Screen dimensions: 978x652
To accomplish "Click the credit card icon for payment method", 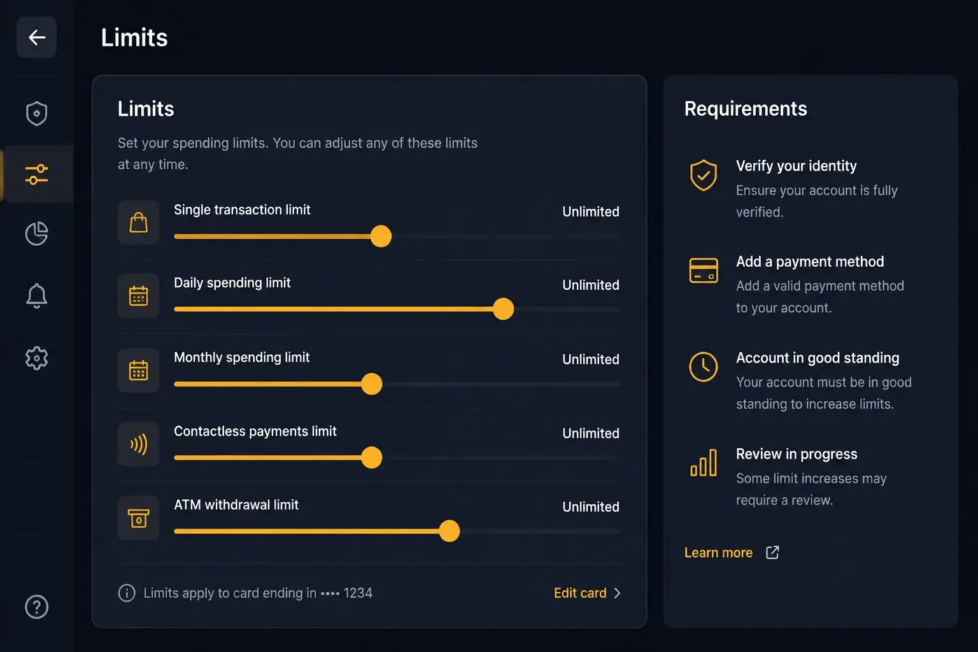I will coord(704,270).
